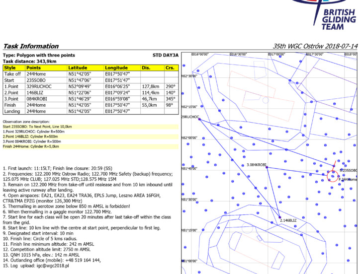Select the 2.146BLIZ turnpoint on the map
Viewport: 363px width, 274px height.
(x=280, y=217)
